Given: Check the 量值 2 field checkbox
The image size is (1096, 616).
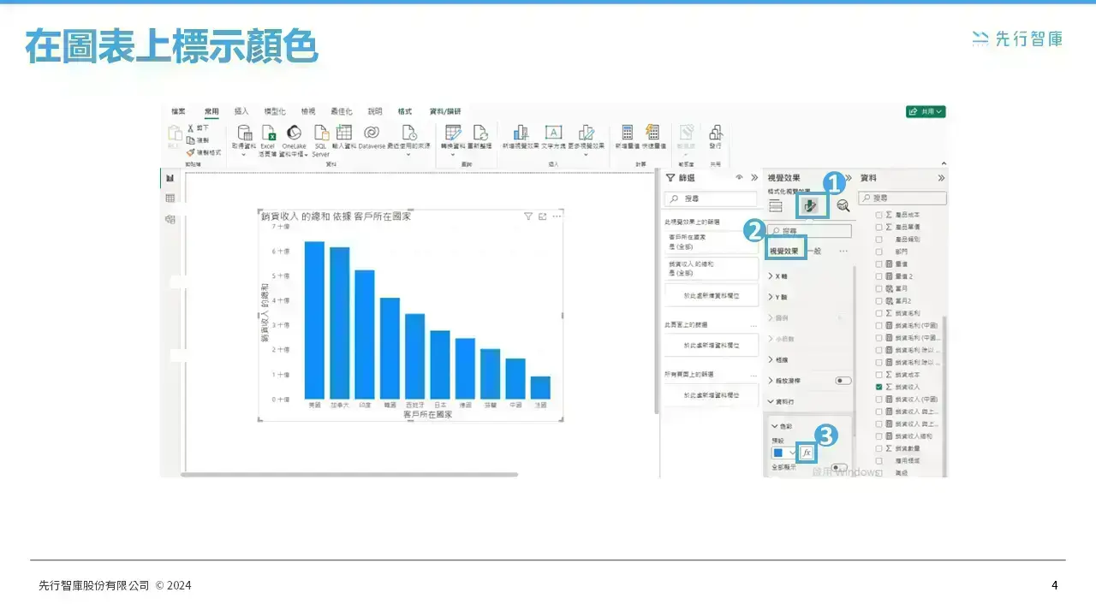Looking at the screenshot, I should 879,277.
